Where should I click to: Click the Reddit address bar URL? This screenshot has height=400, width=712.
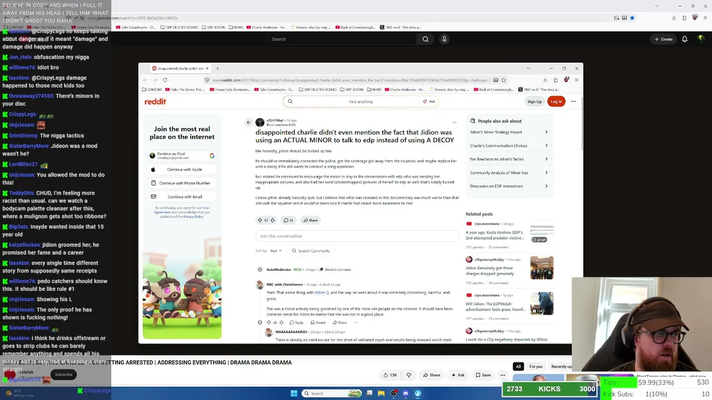[350, 80]
